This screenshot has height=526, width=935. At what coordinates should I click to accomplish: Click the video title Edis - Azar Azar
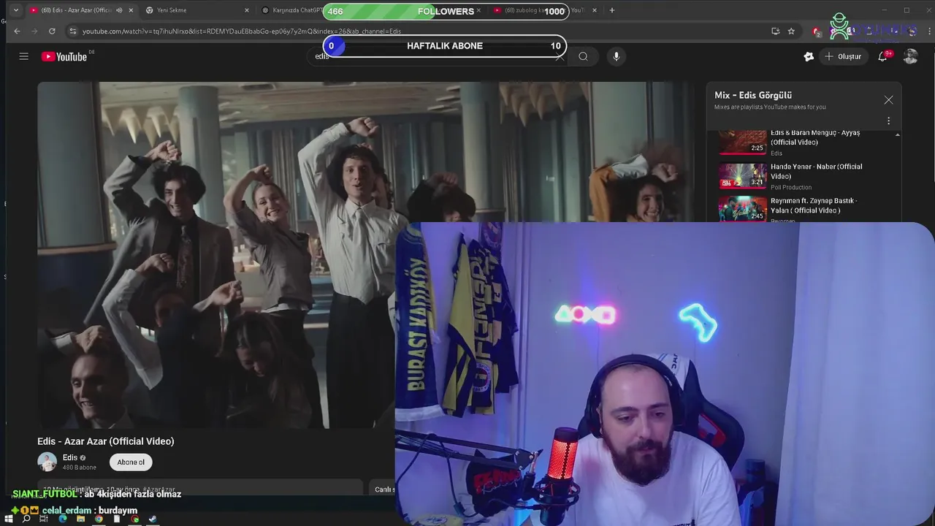point(106,441)
